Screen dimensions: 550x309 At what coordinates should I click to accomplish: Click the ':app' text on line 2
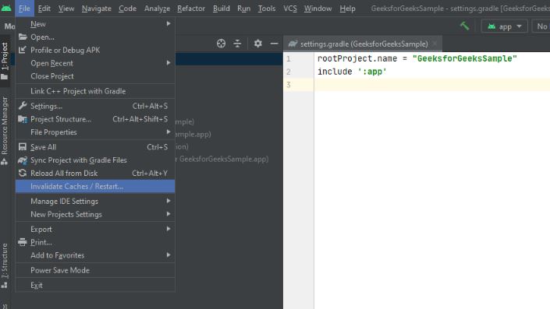click(372, 72)
